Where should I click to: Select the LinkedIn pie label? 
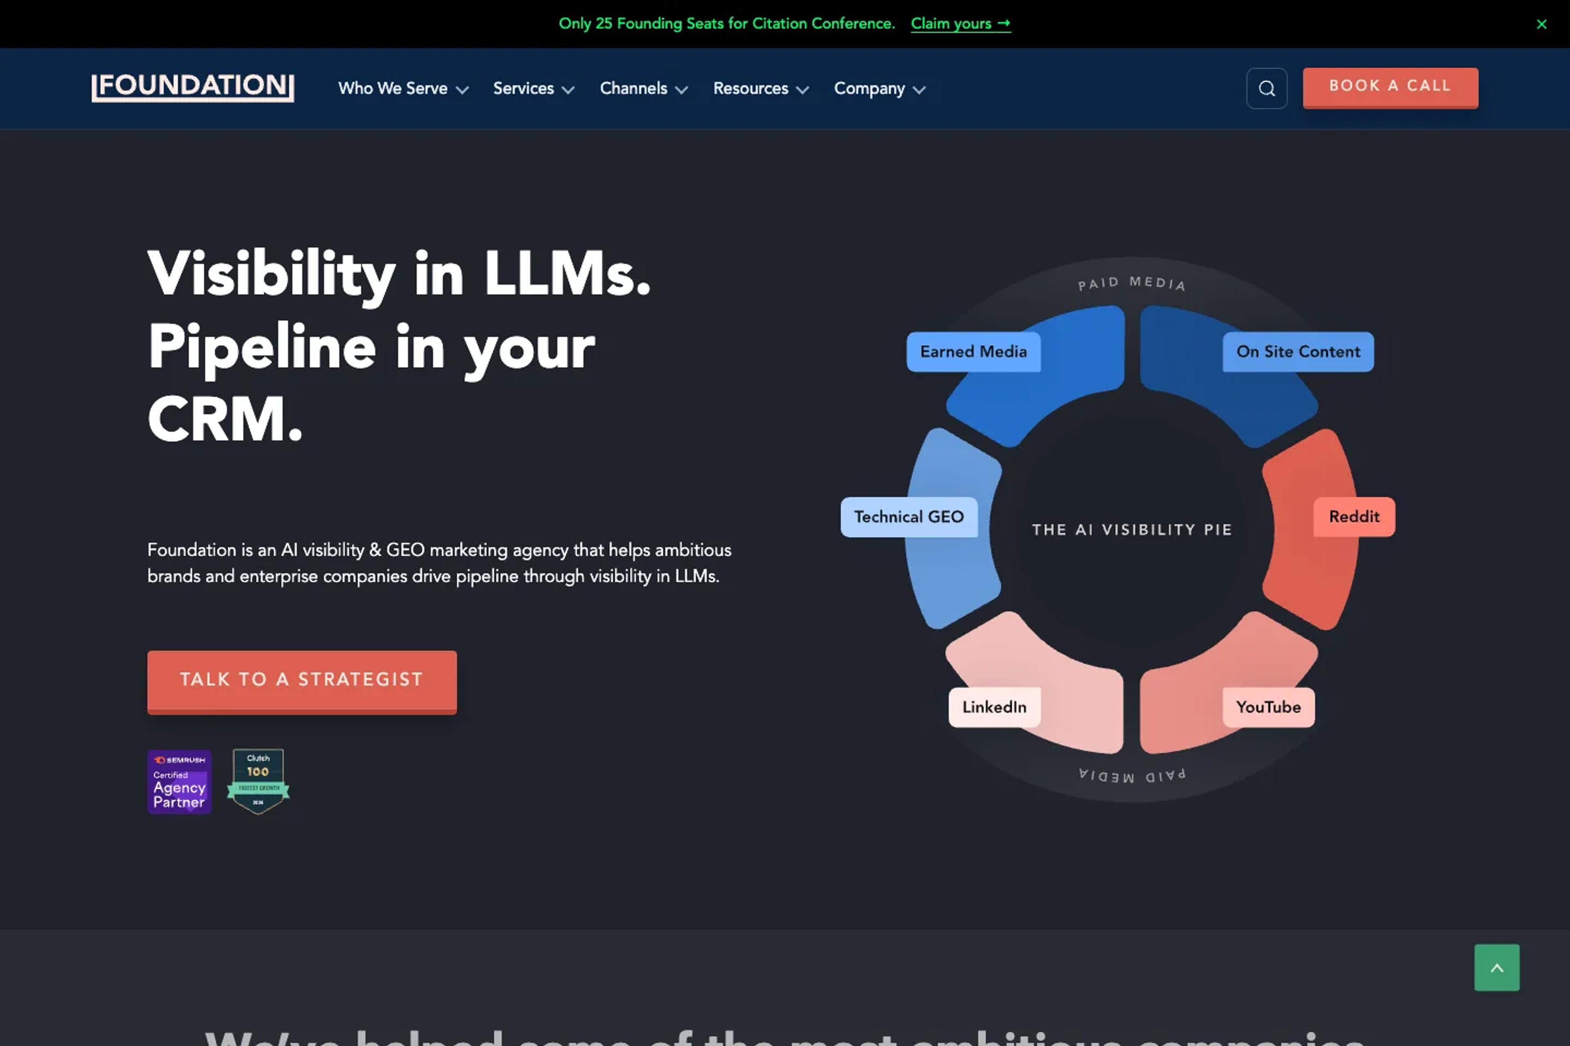click(994, 707)
